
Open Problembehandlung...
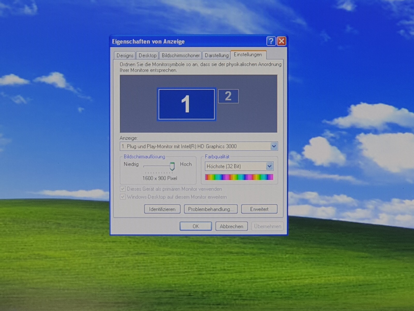[211, 209]
